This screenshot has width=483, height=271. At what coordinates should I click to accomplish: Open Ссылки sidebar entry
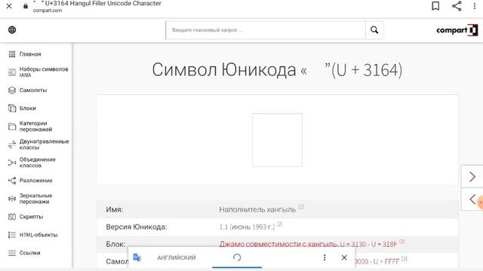click(x=30, y=253)
